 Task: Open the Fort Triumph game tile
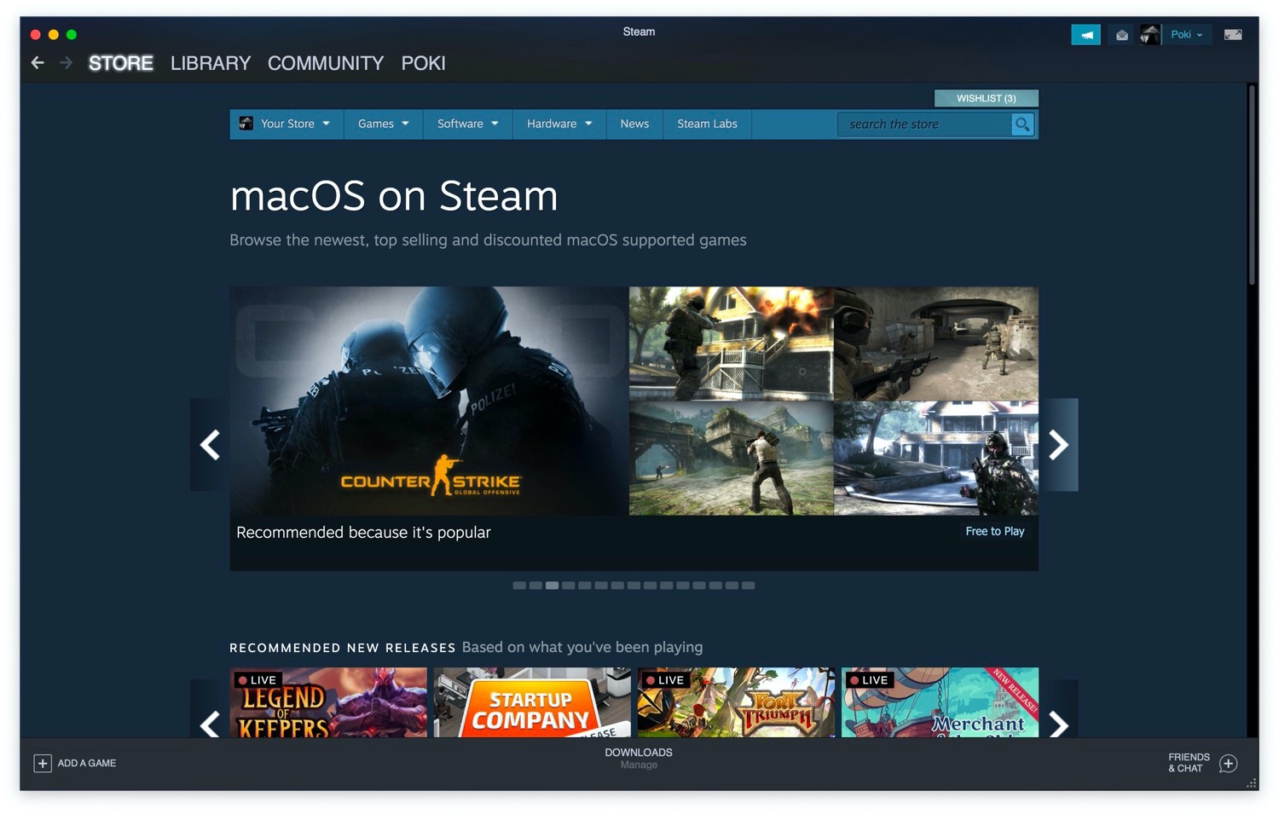tap(736, 702)
